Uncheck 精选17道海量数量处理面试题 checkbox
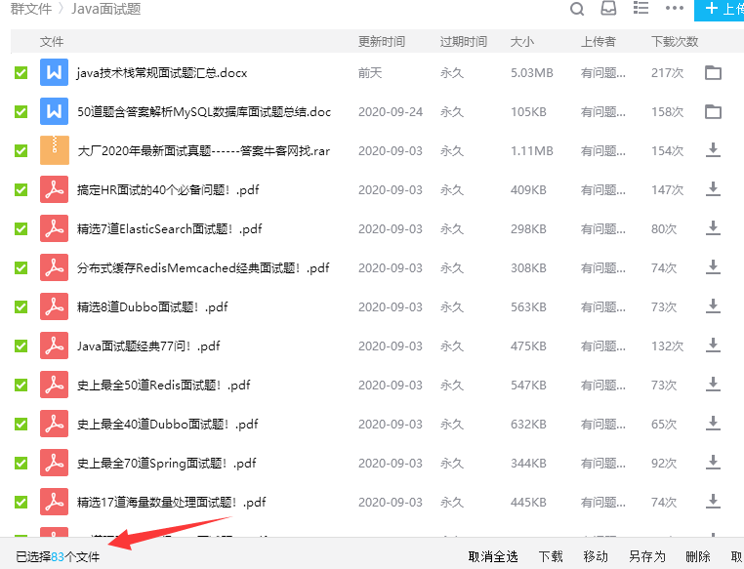744x569 pixels. (x=21, y=502)
